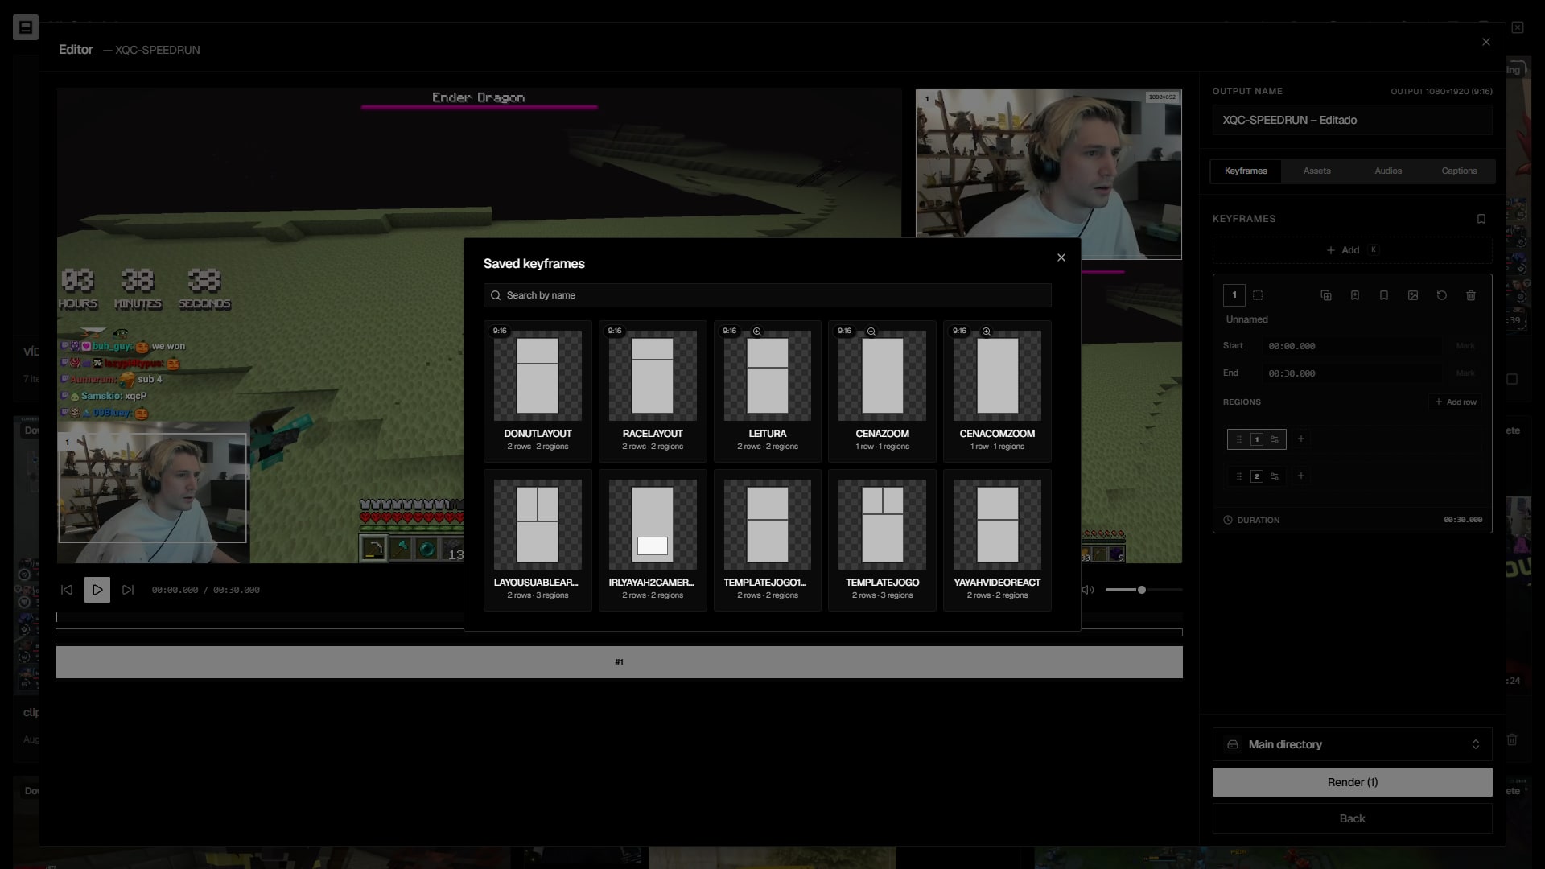
Task: Click Mark next to End time
Action: point(1465,373)
